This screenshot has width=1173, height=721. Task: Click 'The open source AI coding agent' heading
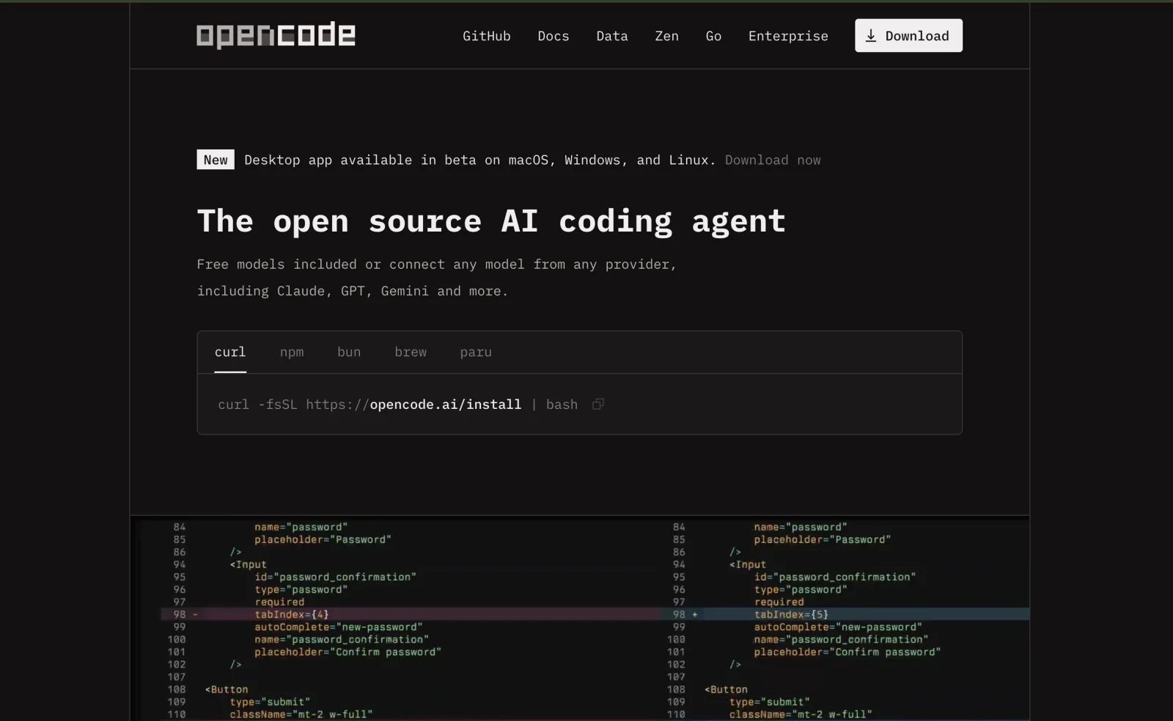point(491,221)
